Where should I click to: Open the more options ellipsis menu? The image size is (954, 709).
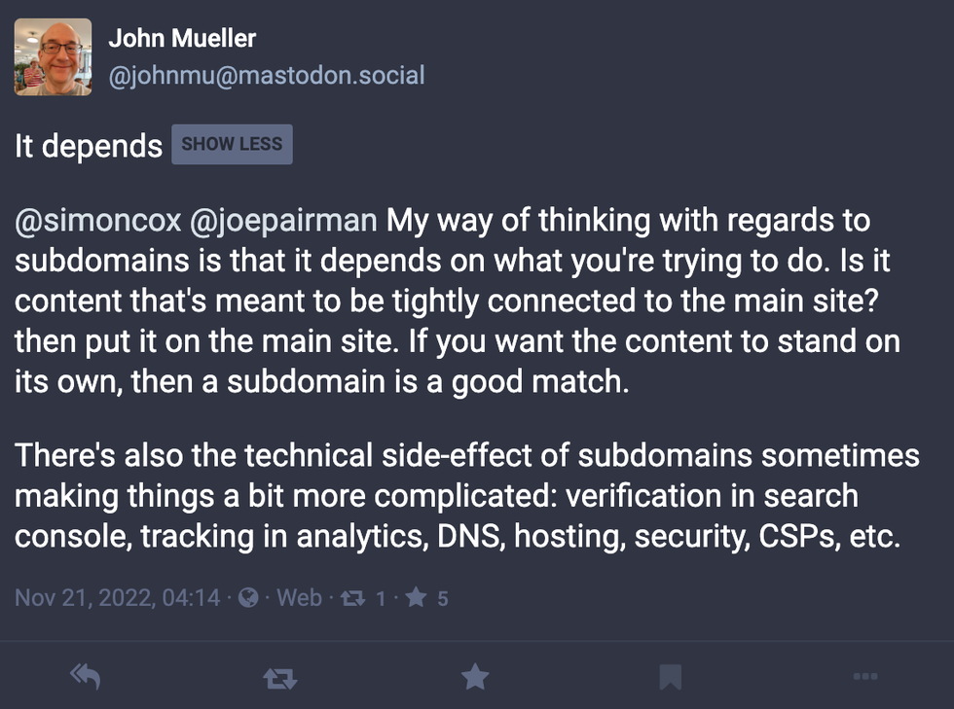click(864, 676)
